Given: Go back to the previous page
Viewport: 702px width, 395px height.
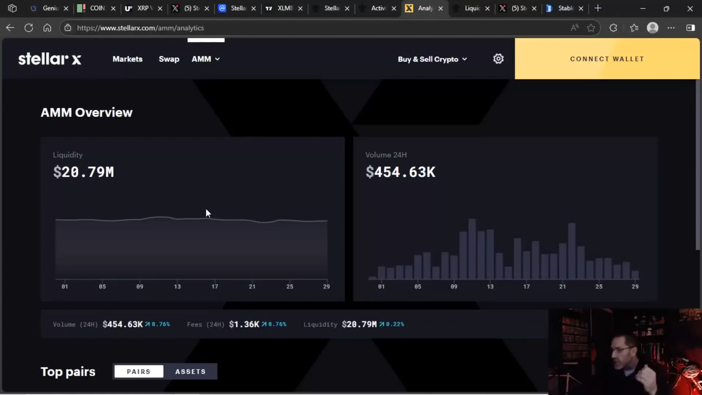Looking at the screenshot, I should [10, 28].
